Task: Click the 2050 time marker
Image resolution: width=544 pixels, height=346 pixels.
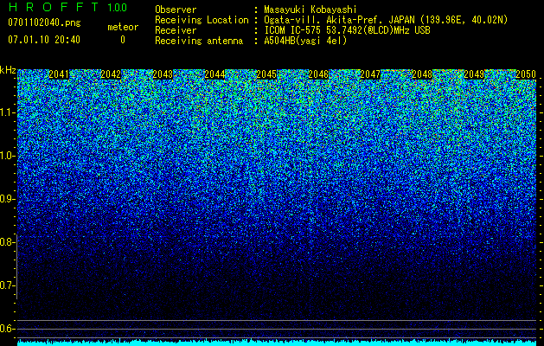Action: 526,74
